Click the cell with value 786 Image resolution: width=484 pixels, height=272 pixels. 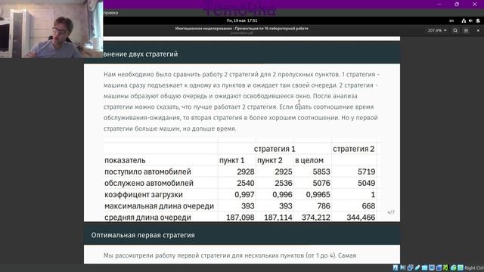point(324,206)
